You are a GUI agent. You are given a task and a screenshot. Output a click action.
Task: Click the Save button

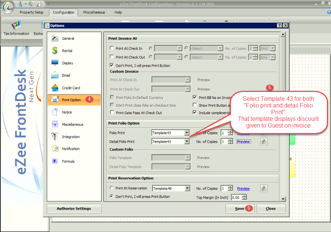point(240,209)
